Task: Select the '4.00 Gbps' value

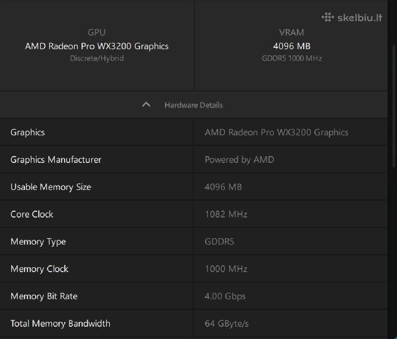Action: point(225,296)
